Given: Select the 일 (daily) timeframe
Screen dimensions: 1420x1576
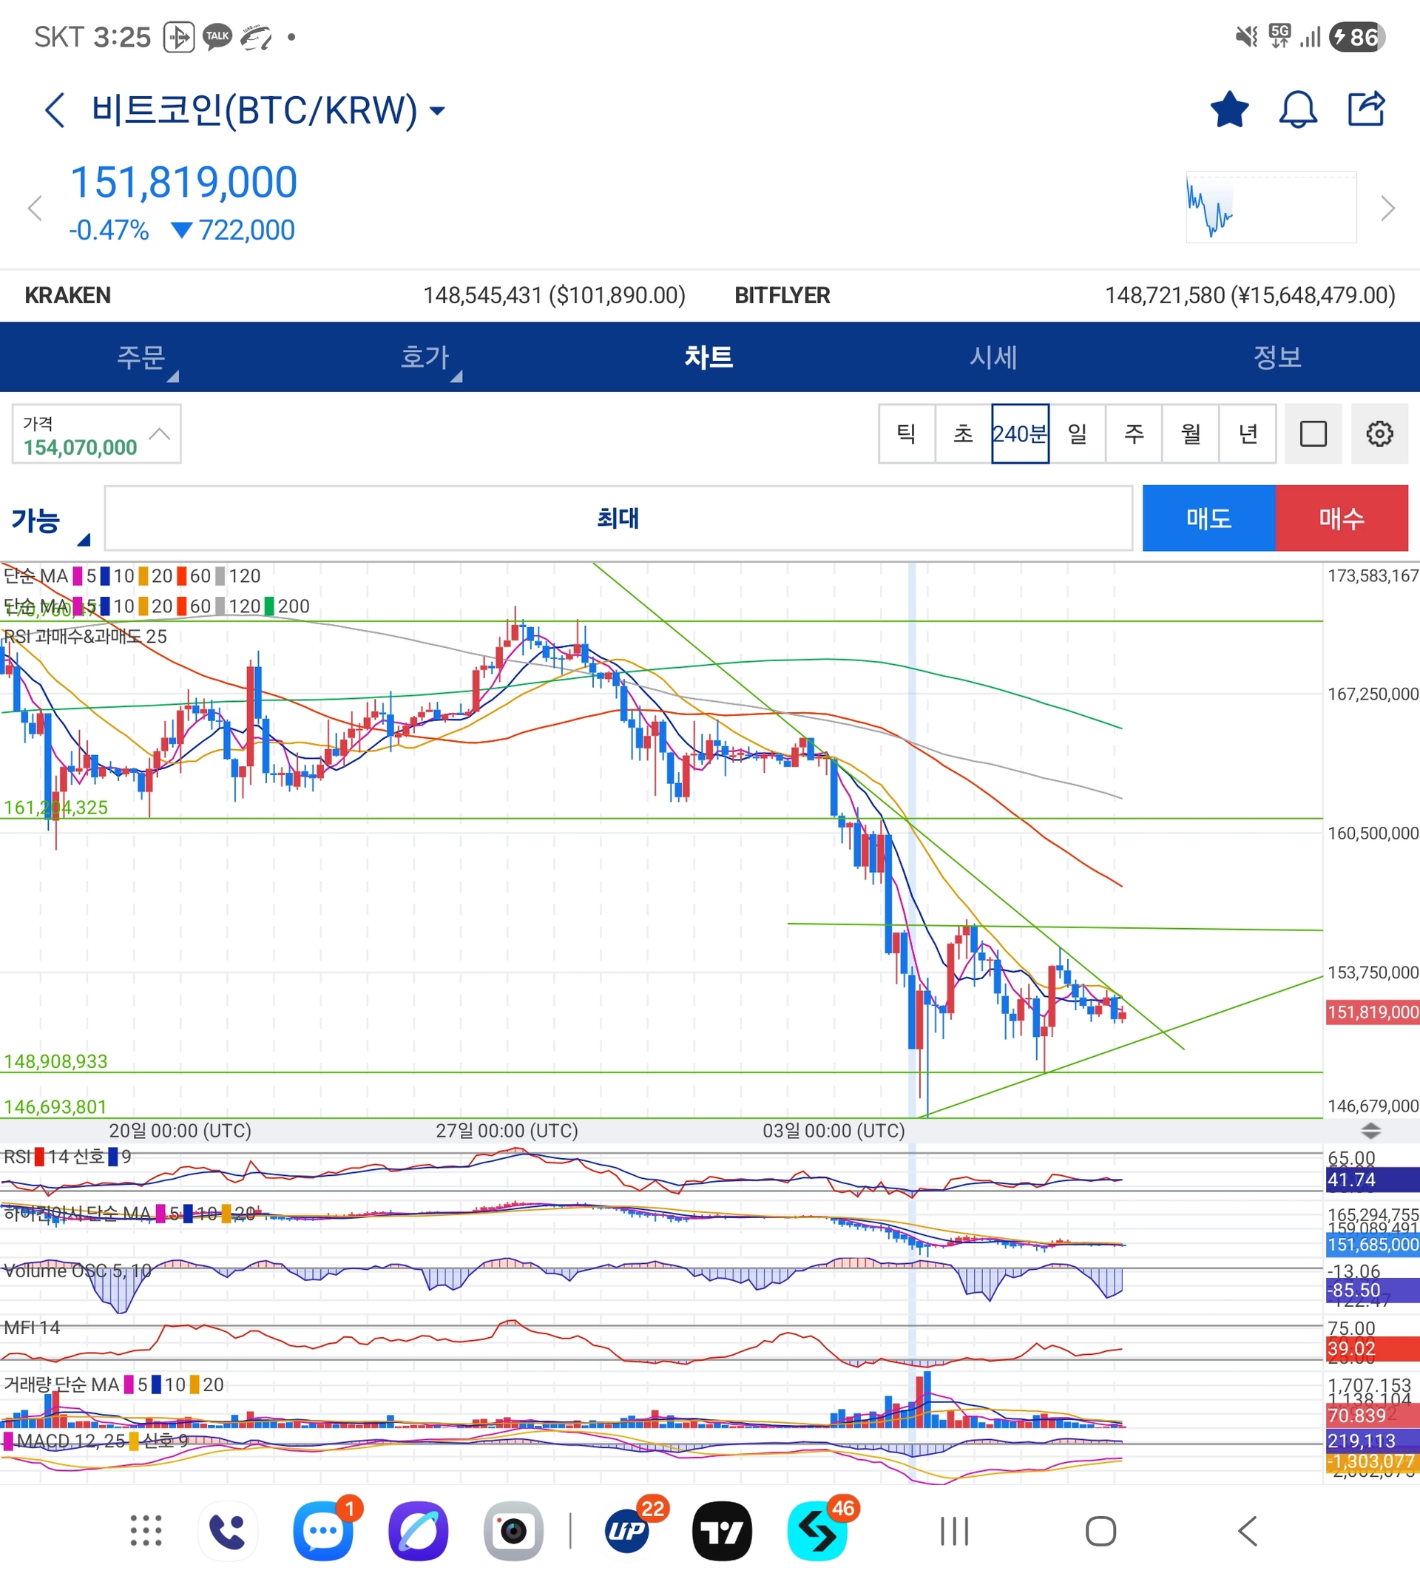Looking at the screenshot, I should tap(1077, 434).
